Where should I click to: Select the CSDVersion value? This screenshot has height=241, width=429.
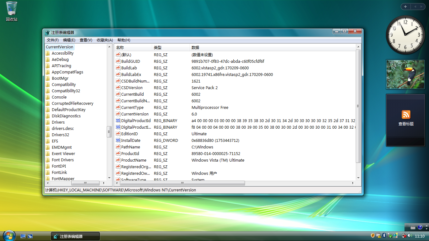click(132, 88)
